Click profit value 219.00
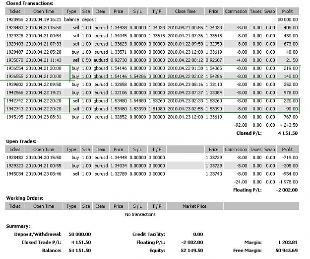 tap(291, 68)
